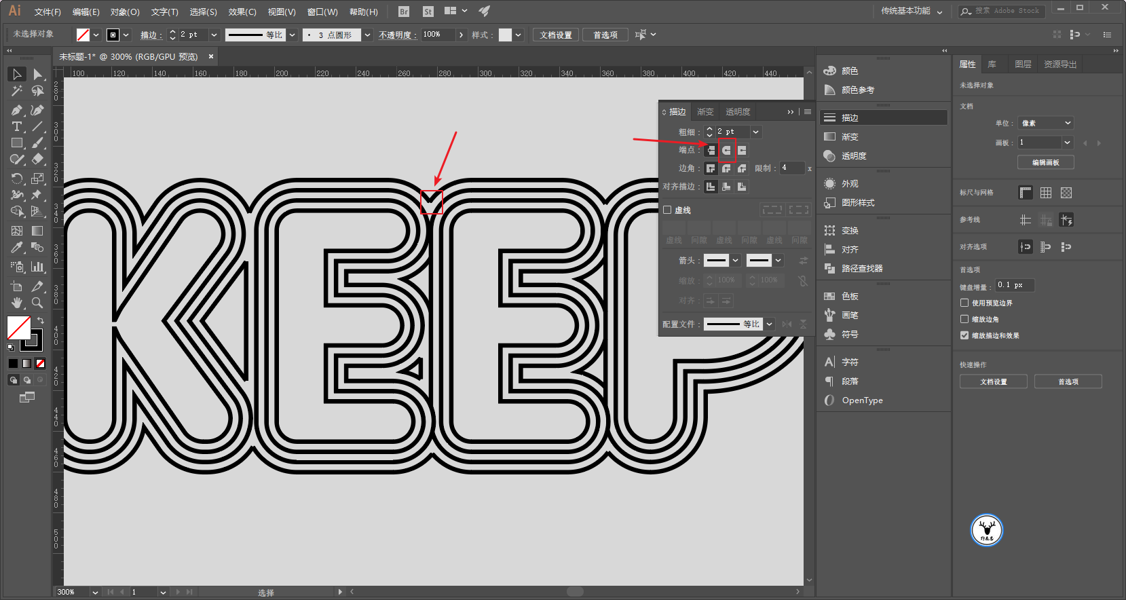
Task: Click the 样式 style swatch
Action: (x=505, y=35)
